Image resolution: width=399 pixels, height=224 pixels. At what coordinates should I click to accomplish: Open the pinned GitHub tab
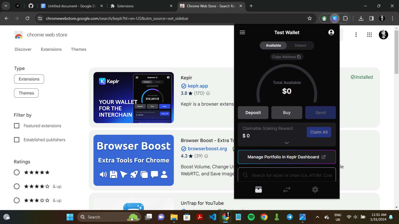[31, 6]
